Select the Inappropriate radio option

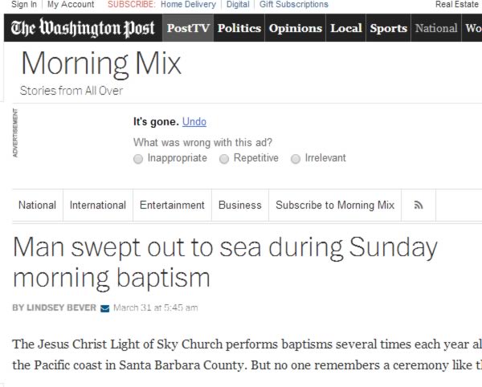138,159
